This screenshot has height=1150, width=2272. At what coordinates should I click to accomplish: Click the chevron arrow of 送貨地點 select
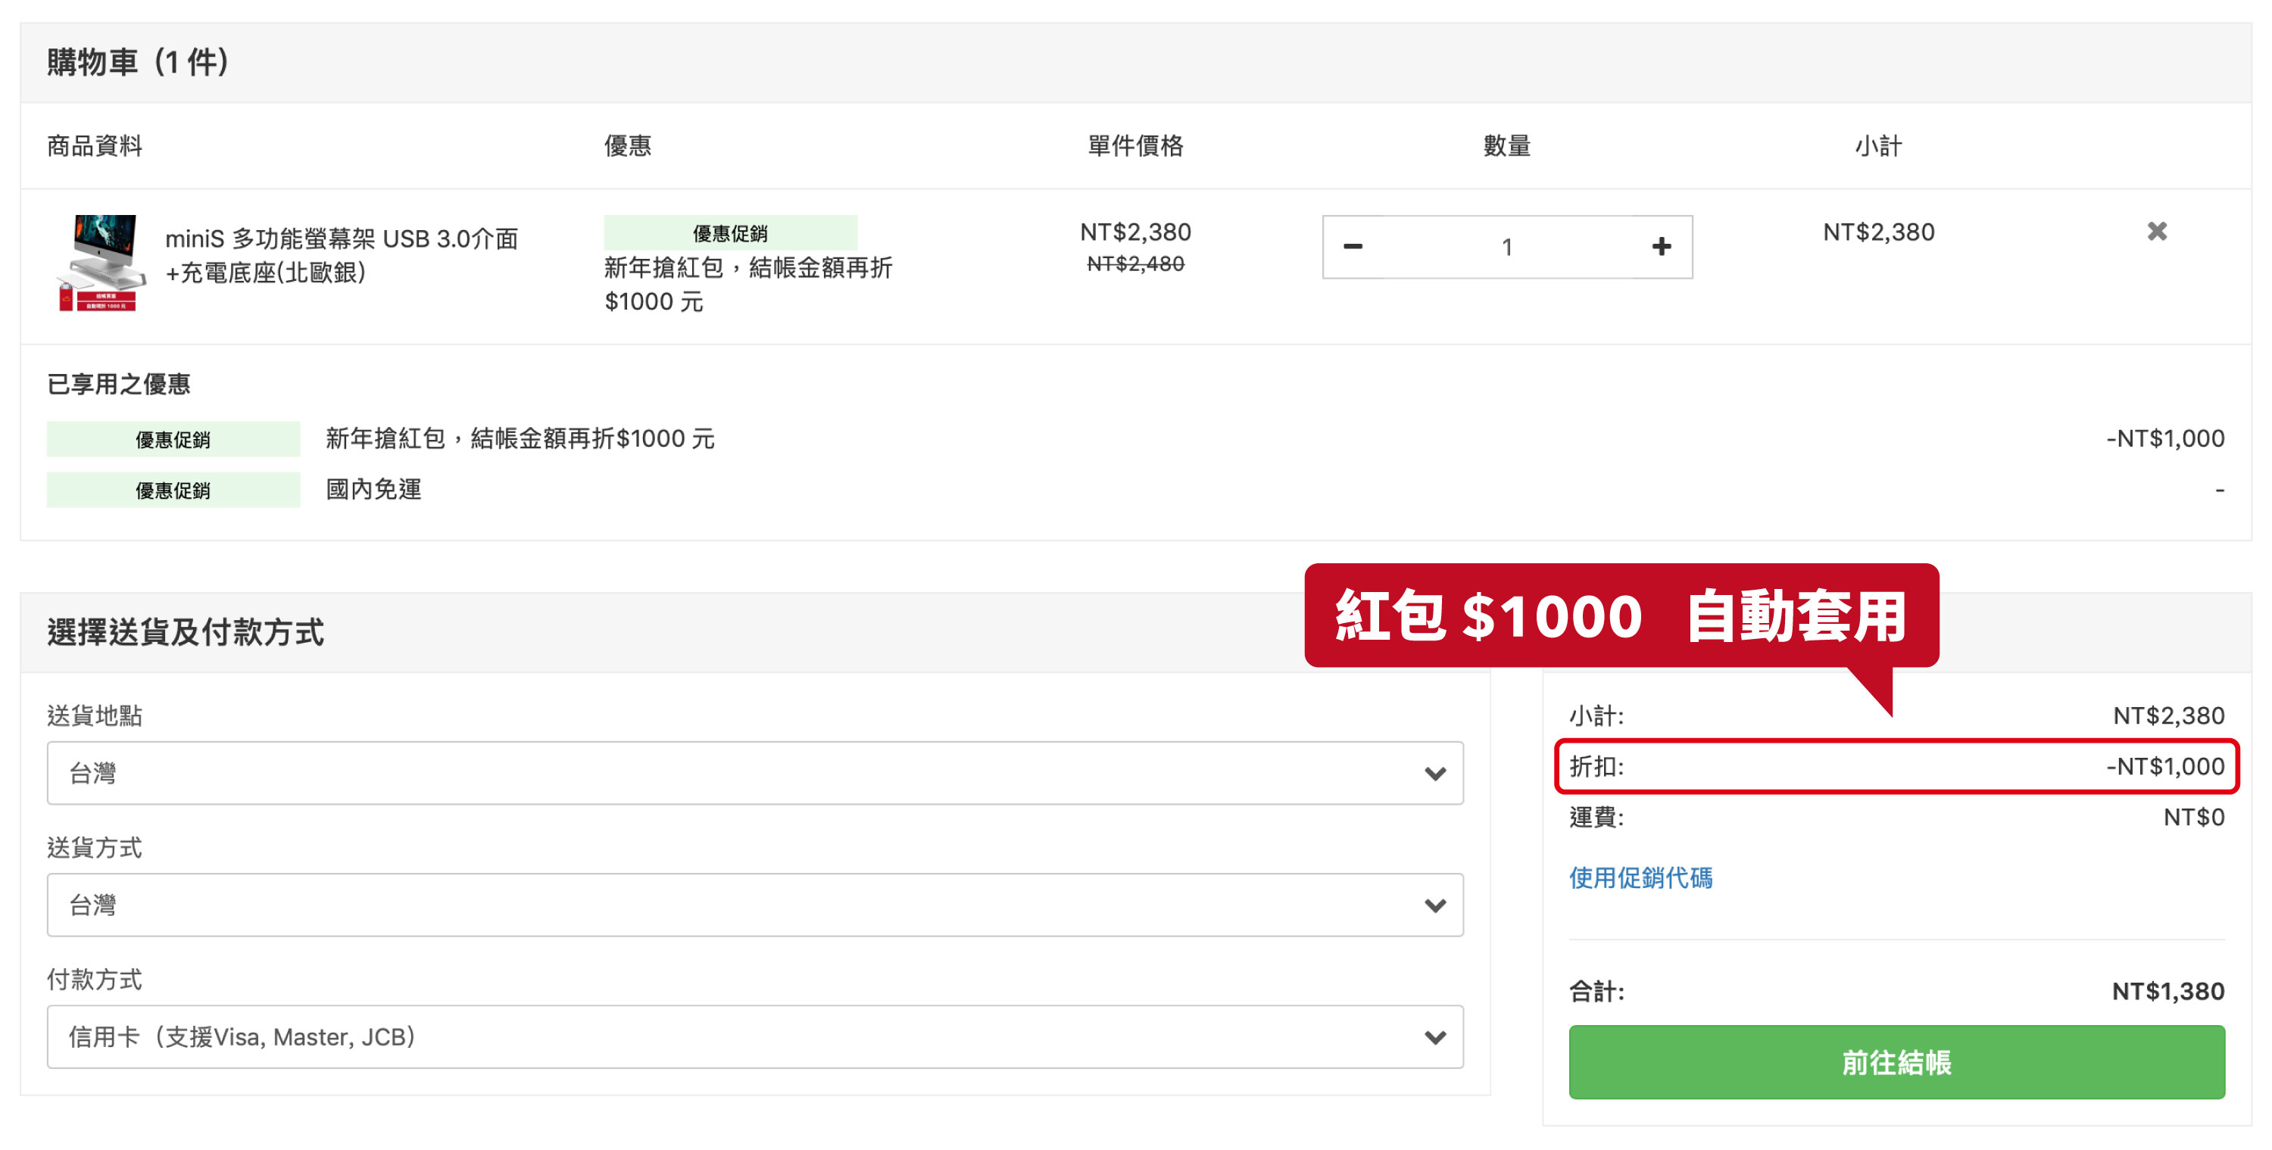[1435, 774]
